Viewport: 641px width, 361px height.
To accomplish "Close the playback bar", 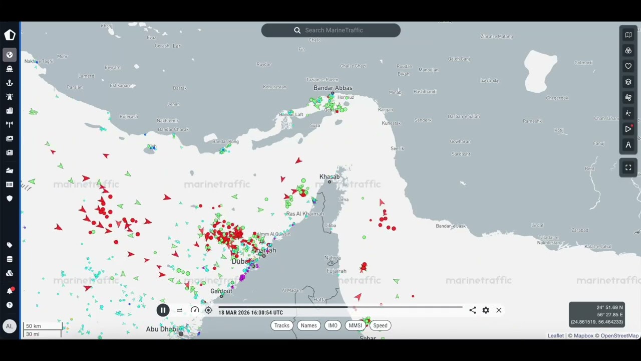I will click(499, 310).
